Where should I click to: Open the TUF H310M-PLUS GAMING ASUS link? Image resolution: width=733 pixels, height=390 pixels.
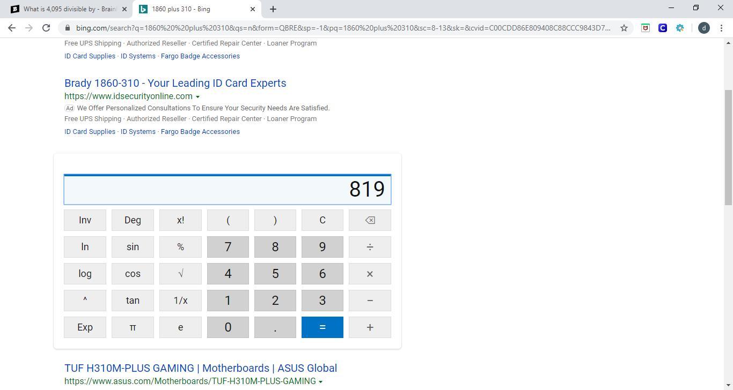click(201, 368)
